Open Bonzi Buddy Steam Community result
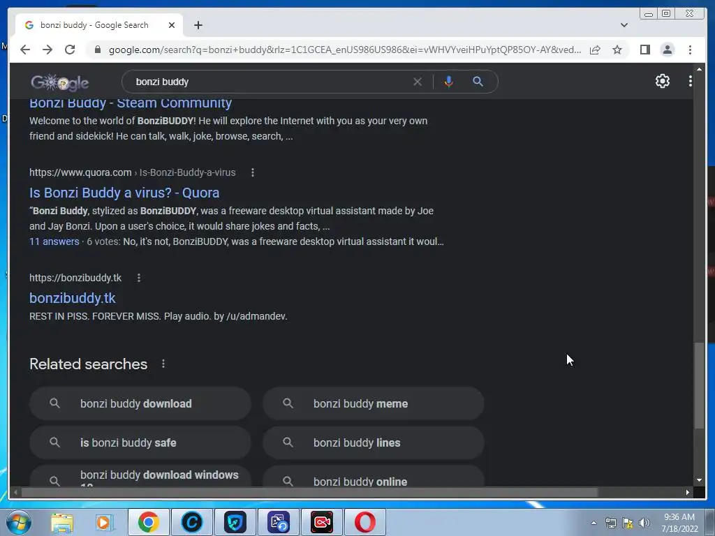This screenshot has width=715, height=536. pyautogui.click(x=131, y=103)
